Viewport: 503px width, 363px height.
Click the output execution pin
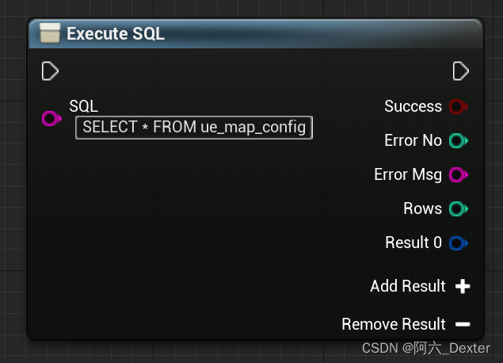coord(460,71)
